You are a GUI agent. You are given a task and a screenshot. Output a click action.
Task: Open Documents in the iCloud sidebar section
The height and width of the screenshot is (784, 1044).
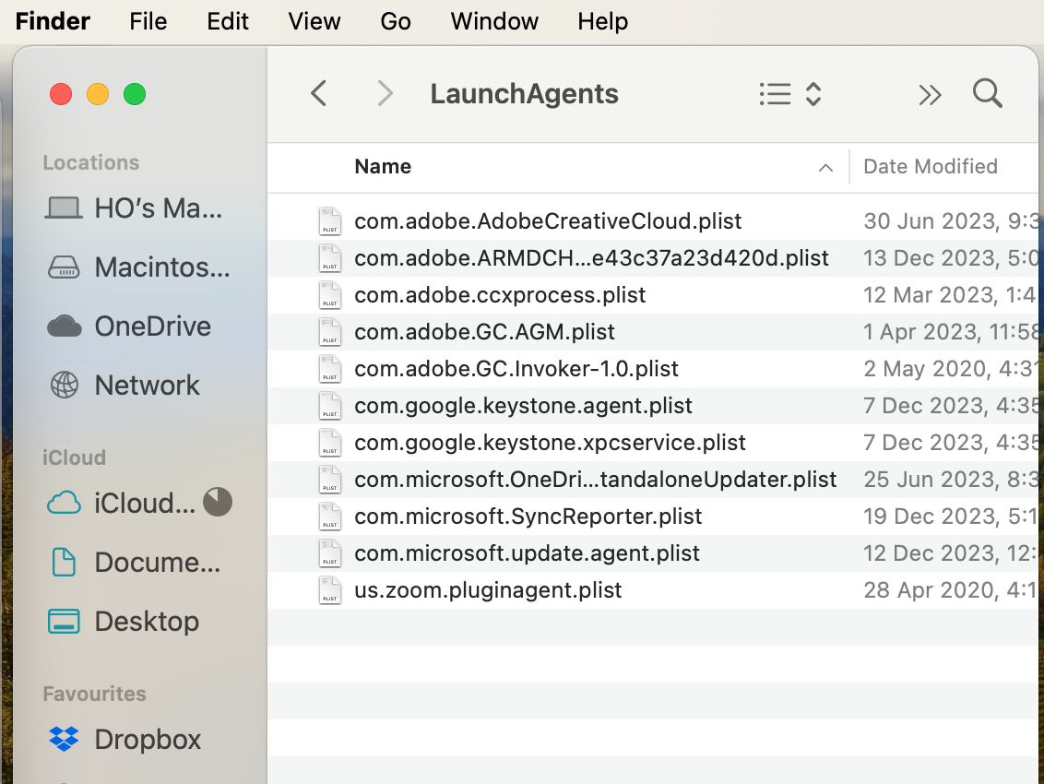click(157, 563)
